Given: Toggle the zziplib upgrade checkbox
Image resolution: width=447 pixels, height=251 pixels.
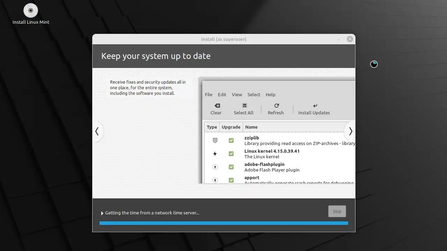Looking at the screenshot, I should (x=231, y=140).
